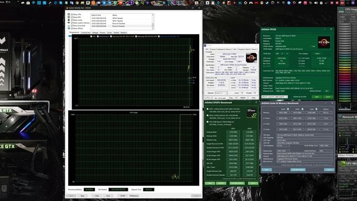The width and height of the screenshot is (357, 201).
Task: Click Save in the Cache & Memory Benchmark window
Action: pyautogui.click(x=267, y=170)
